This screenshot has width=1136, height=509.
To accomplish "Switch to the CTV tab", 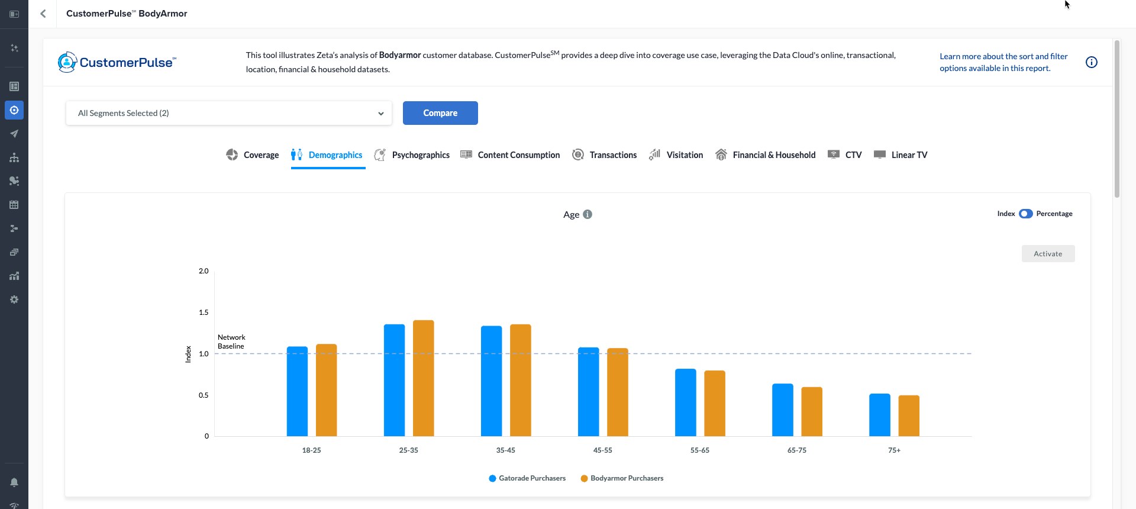I will 844,155.
